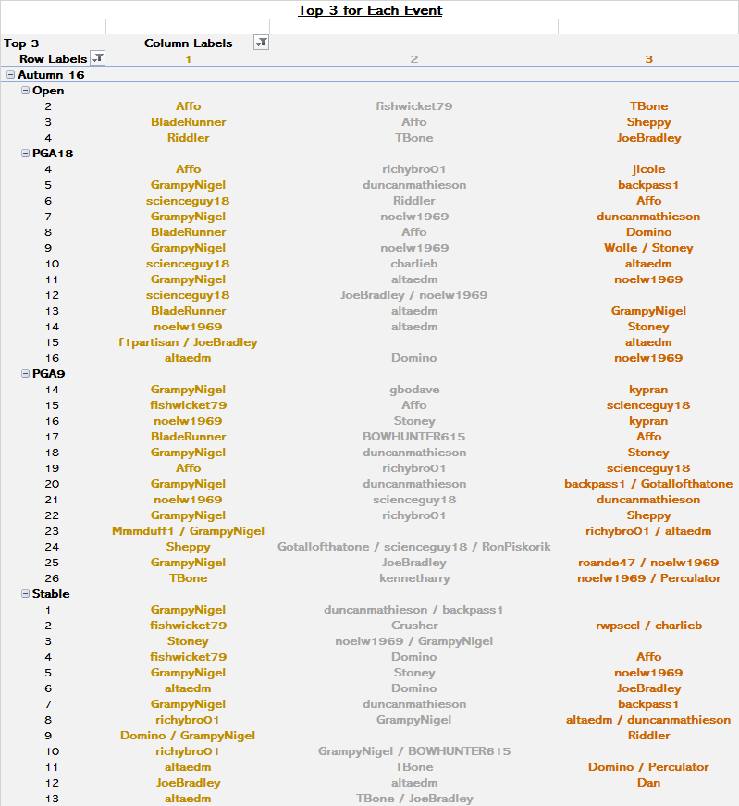Click the 'gbodave' cell in PGA9
This screenshot has height=806, width=739.
(x=414, y=390)
